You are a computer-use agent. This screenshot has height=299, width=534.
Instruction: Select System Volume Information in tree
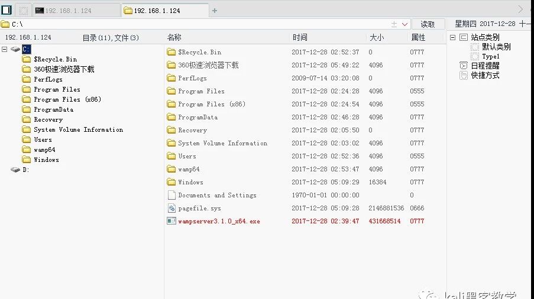pos(78,129)
